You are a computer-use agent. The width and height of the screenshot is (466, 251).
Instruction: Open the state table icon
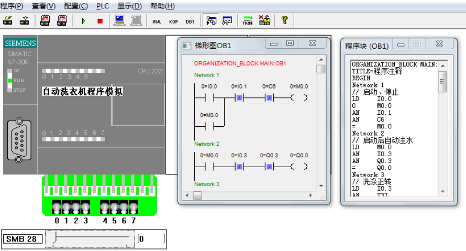(227, 20)
